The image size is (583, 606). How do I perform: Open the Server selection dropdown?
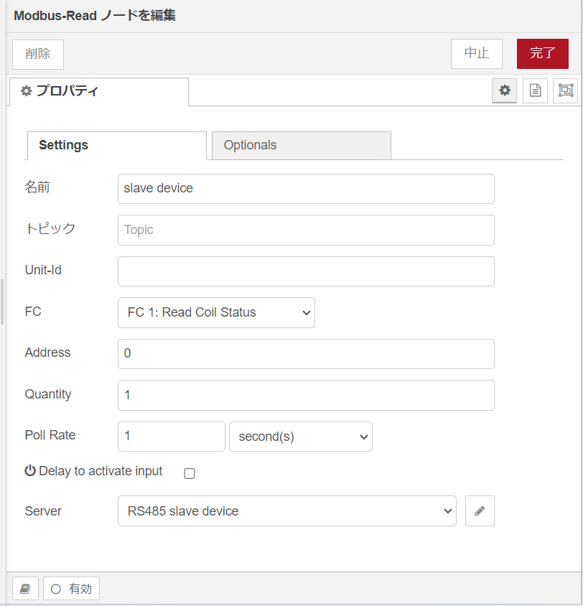[287, 511]
